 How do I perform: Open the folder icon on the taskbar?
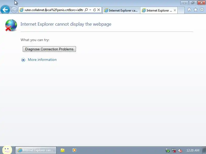(x=63, y=150)
